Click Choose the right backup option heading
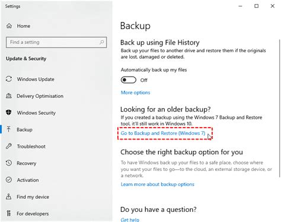281x222 pixels. (x=181, y=152)
